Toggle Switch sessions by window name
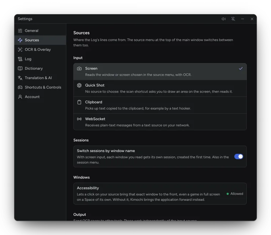 pos(239,157)
